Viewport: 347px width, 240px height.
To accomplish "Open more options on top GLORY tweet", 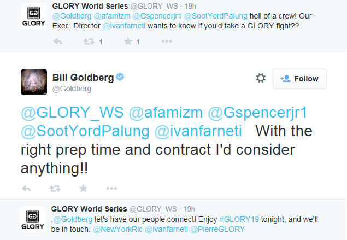I will click(x=167, y=42).
